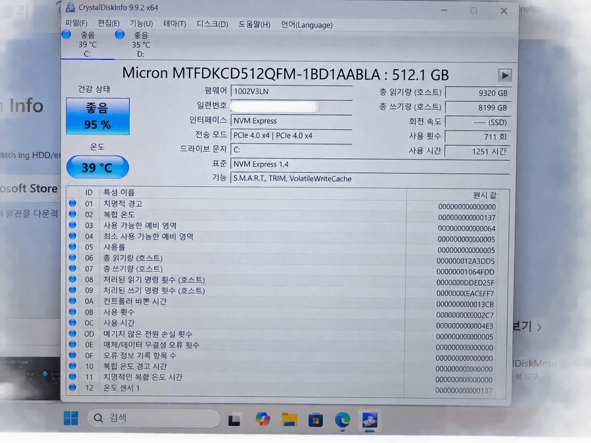Click status icon for 사용 가능한 예비 영역

point(72,225)
